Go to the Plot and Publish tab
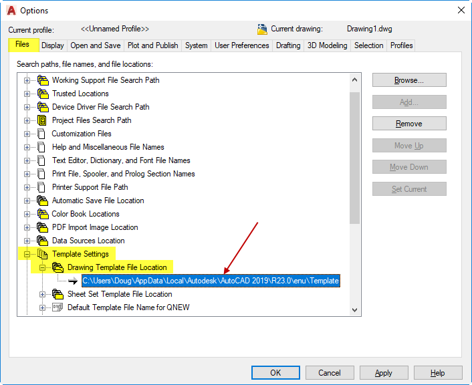472x385 pixels. [152, 45]
